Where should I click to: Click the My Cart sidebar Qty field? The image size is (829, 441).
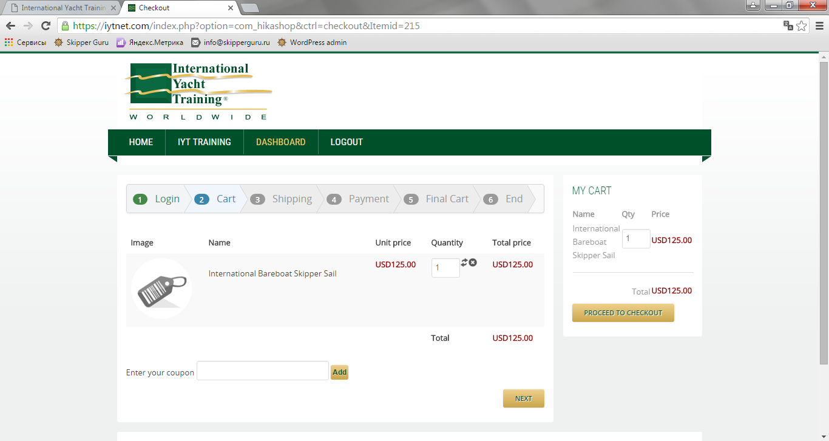[636, 239]
